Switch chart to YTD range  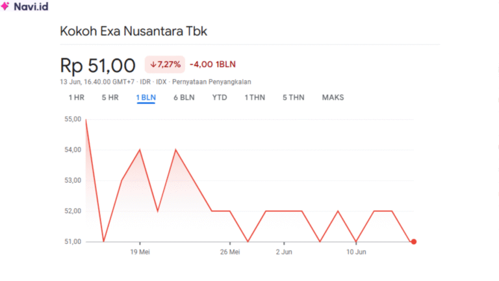click(x=220, y=98)
